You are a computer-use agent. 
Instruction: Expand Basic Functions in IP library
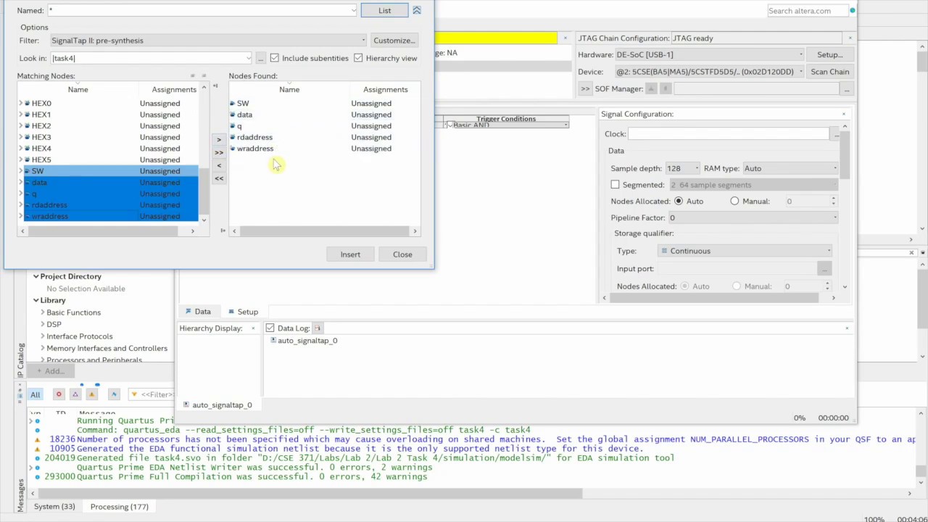[x=42, y=312]
